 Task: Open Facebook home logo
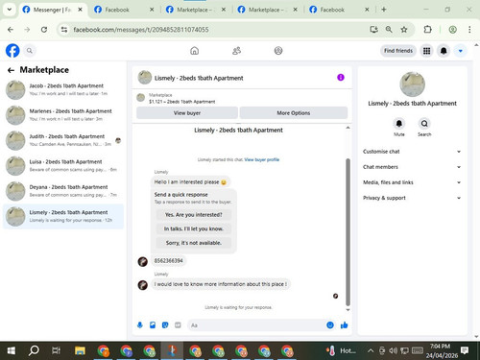(12, 51)
